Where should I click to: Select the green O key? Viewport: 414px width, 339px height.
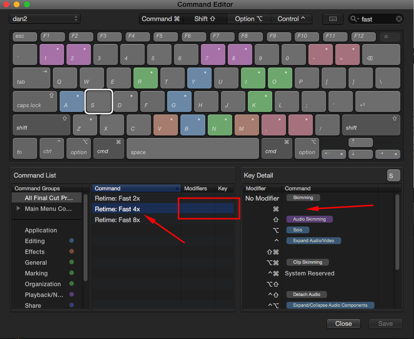pyautogui.click(x=280, y=78)
